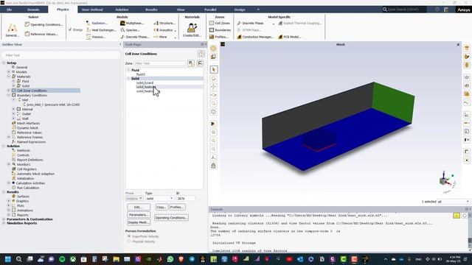The width and height of the screenshot is (472, 265).
Task: Select the Physical Velocity radio button
Action: pos(129,241)
